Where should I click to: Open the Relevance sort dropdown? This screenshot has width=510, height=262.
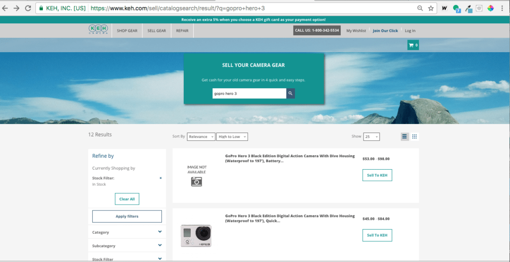tap(201, 136)
